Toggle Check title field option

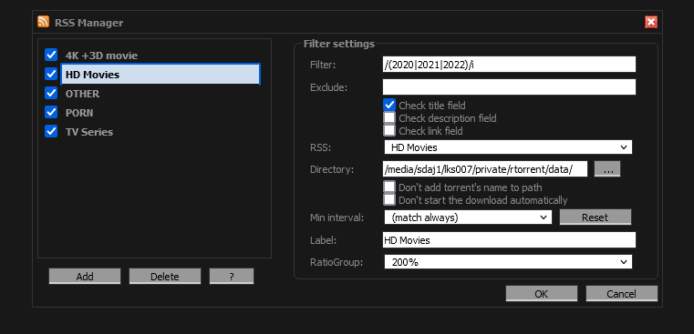389,106
